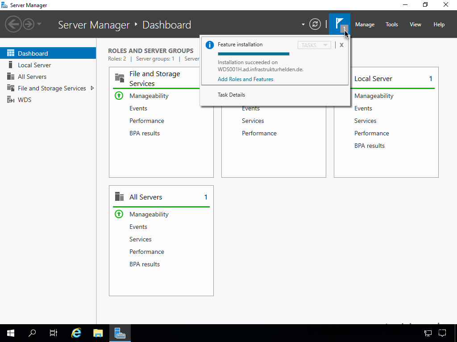This screenshot has height=342, width=457.
Task: Open Task View from the taskbar
Action: point(54,333)
